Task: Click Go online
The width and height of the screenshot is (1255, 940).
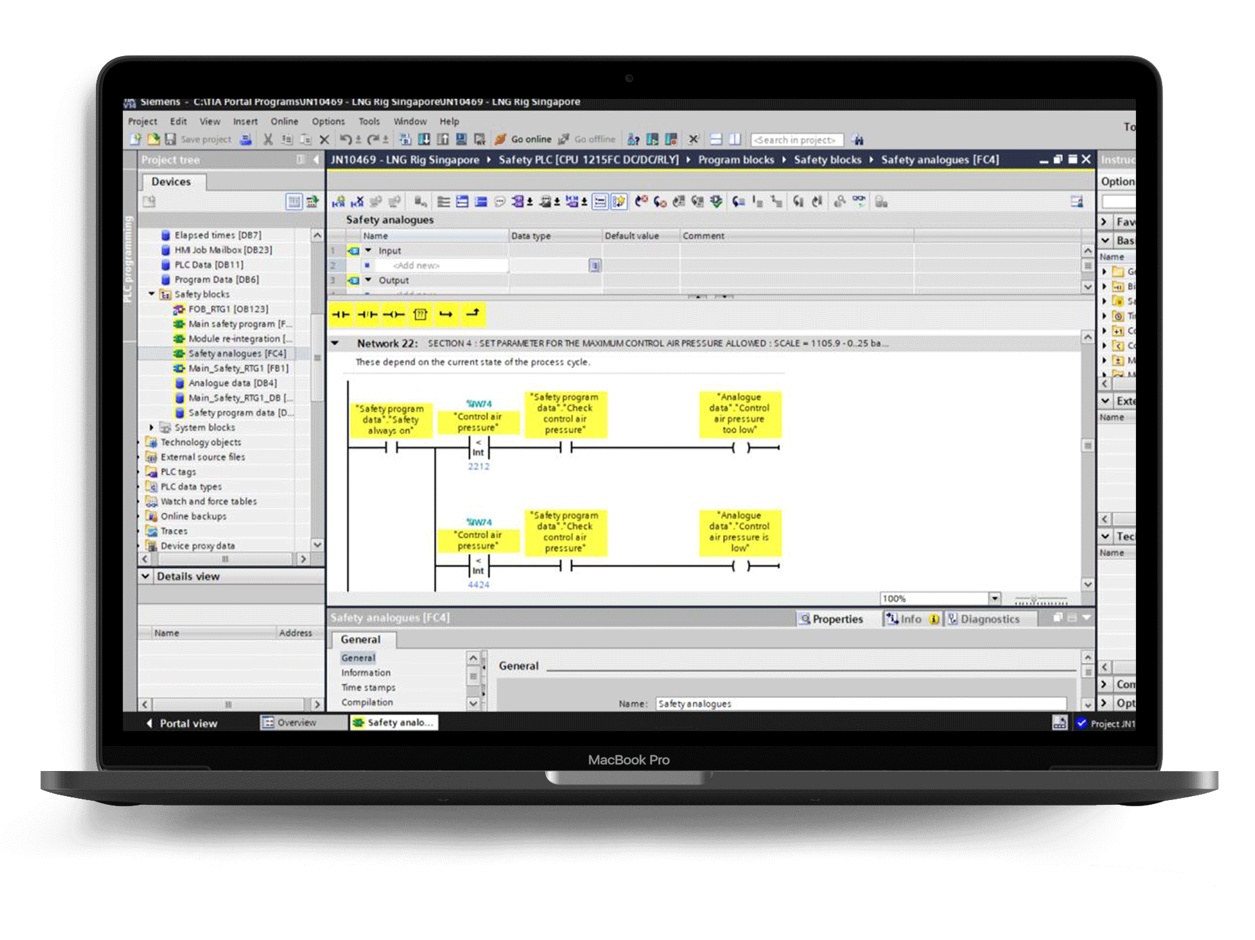Action: pos(523,139)
